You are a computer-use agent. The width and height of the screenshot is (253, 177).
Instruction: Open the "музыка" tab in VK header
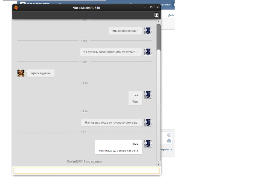click(x=166, y=5)
